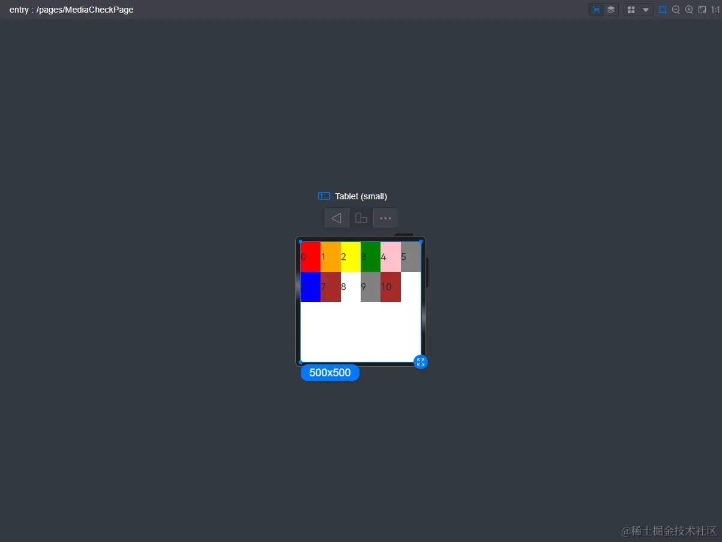Select the brown cell labeled 7
This screenshot has height=542, width=722.
tap(331, 287)
